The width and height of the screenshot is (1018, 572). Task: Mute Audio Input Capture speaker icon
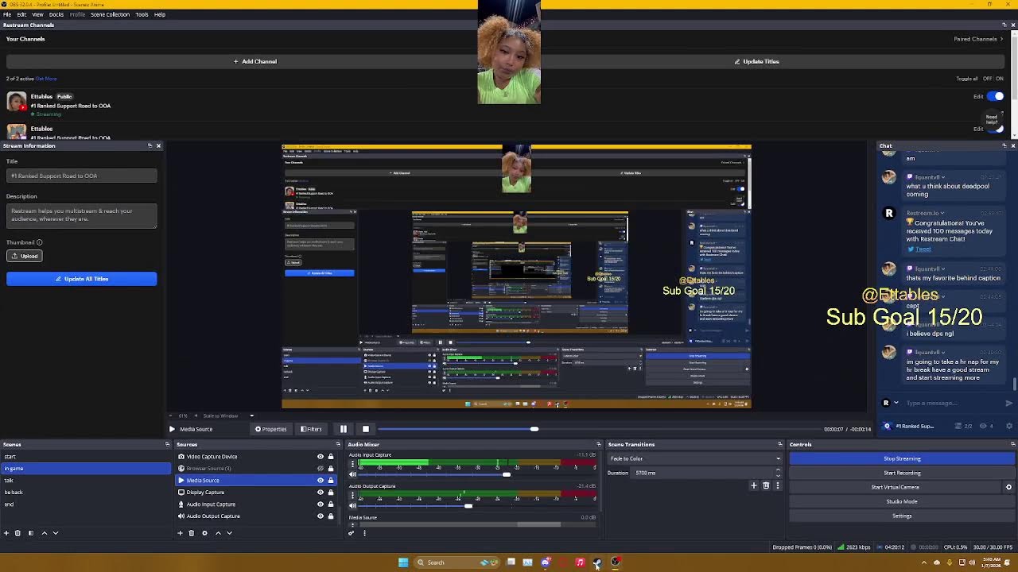(352, 474)
